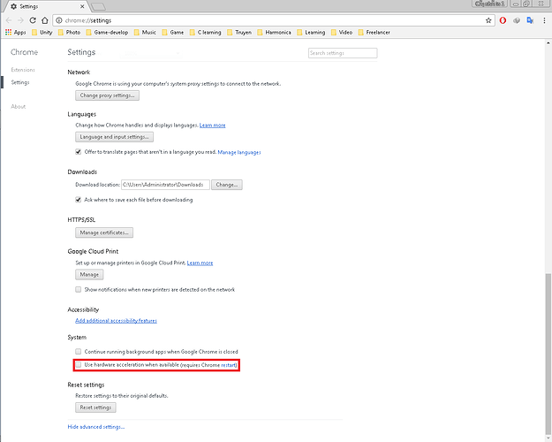
Task: Click the page vertical scrollbar thumb
Action: pos(548,354)
